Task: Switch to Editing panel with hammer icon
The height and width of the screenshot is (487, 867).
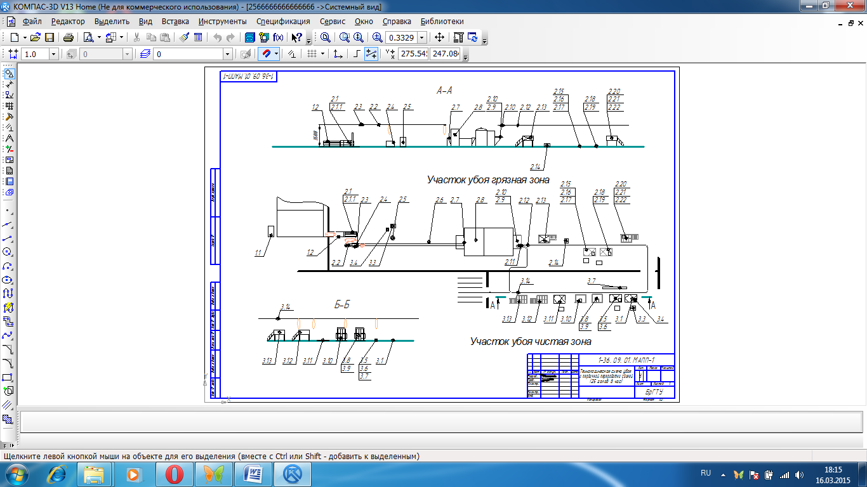Action: tap(9, 117)
